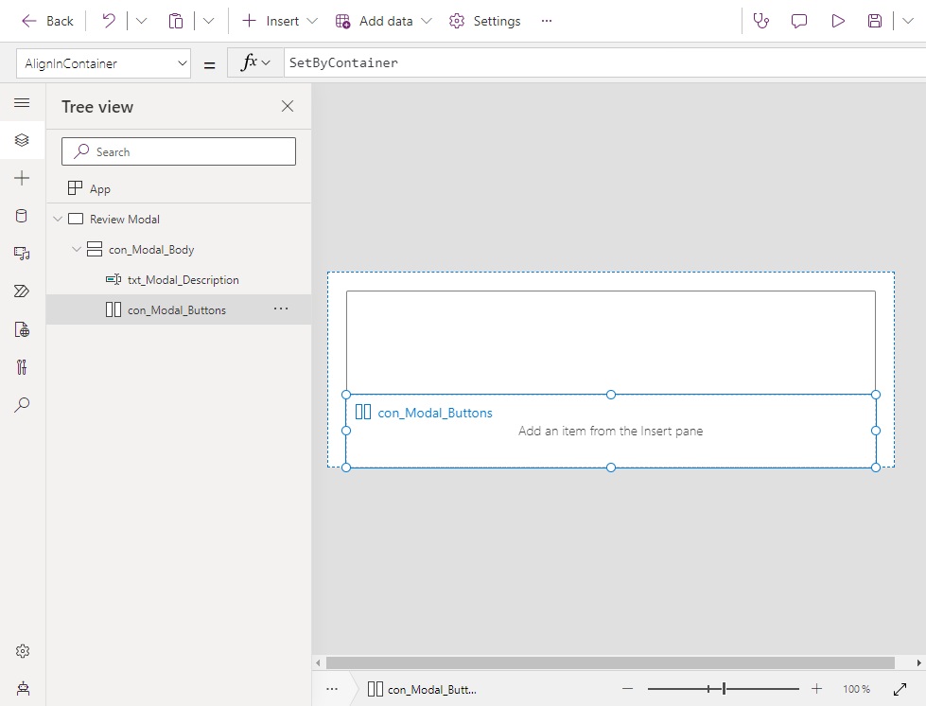Run the App checker stethoscope icon
The width and height of the screenshot is (926, 706).
761,21
